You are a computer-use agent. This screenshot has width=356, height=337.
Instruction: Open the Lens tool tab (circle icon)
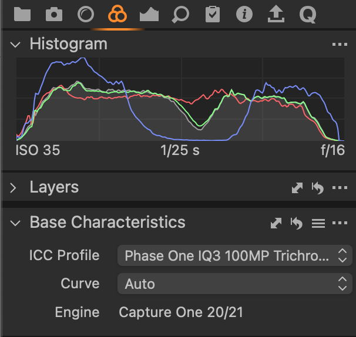click(86, 14)
